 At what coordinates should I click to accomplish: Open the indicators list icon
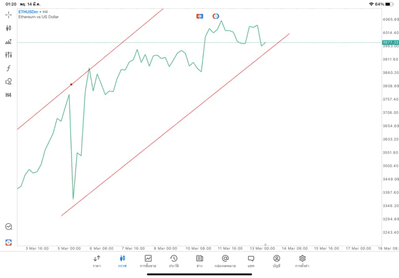click(9, 42)
